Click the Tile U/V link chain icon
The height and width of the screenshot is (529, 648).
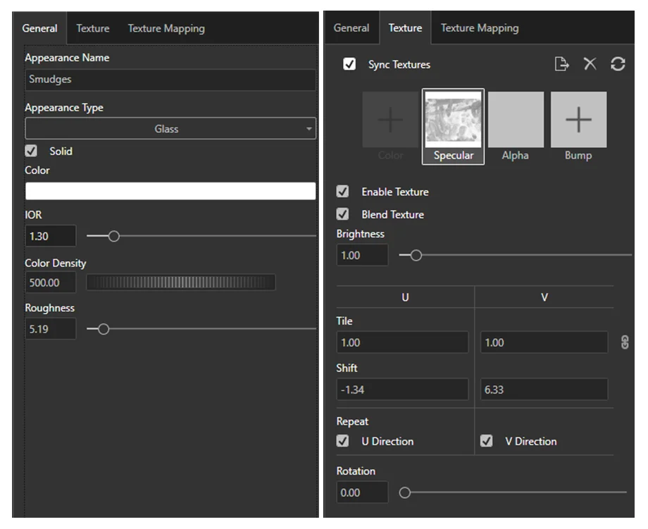[x=624, y=343]
